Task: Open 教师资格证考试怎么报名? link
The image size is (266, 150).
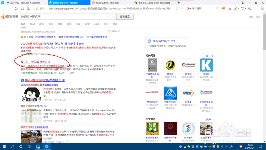Action: pos(34,106)
